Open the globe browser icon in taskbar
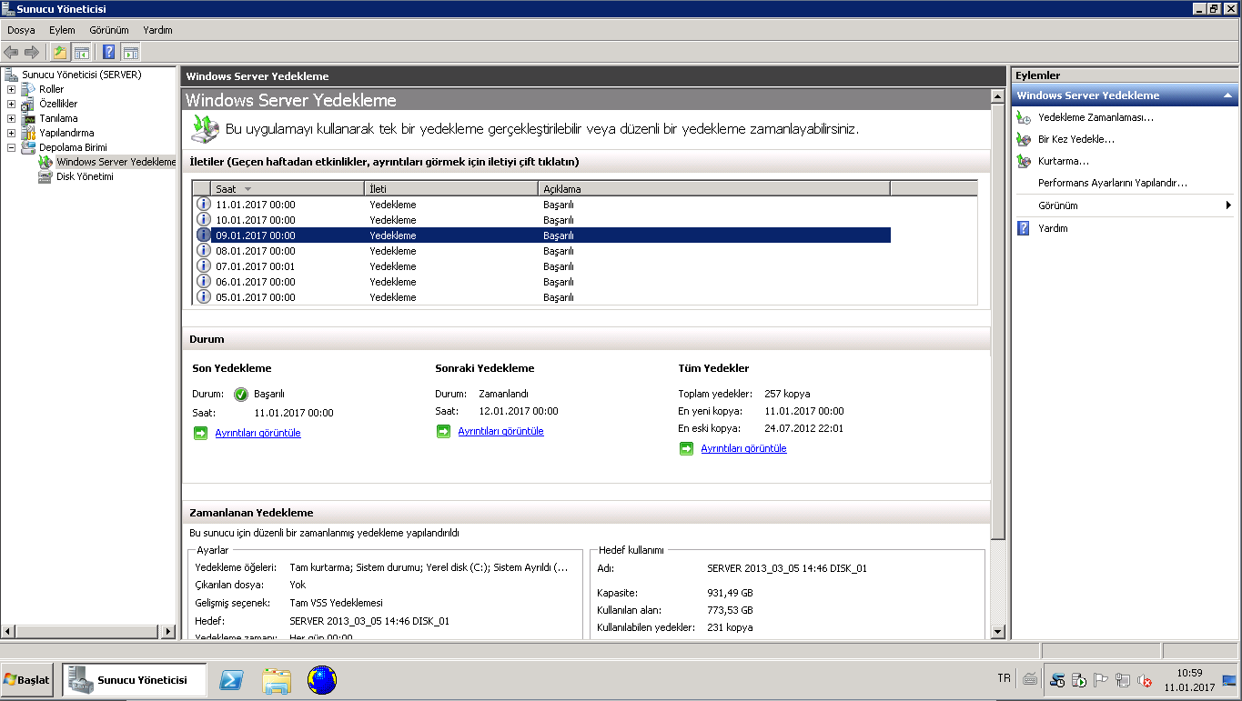Screen dimensions: 1242x701 click(x=322, y=680)
